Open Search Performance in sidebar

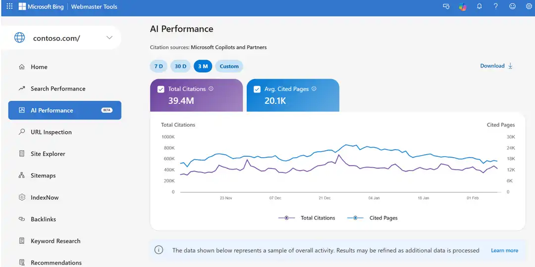tap(57, 89)
